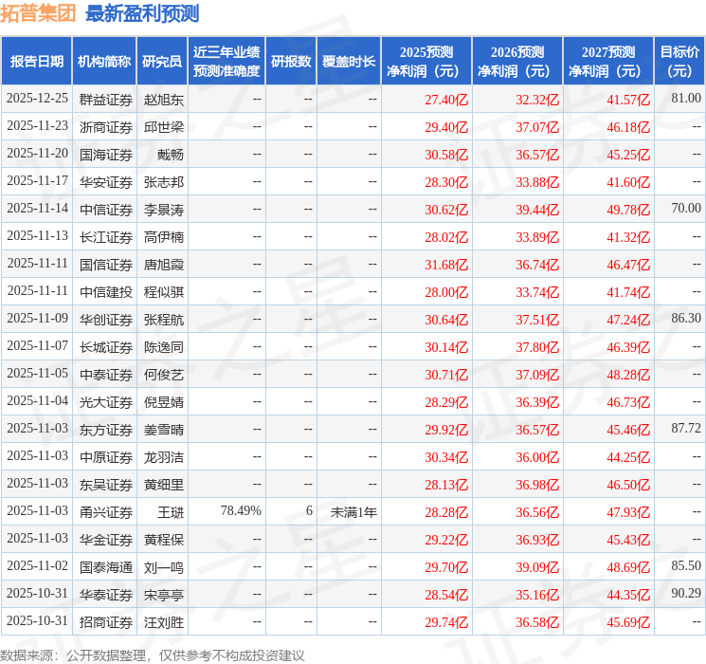Click the 拓普集团 title text
Image resolution: width=706 pixels, height=664 pixels.
(x=38, y=13)
